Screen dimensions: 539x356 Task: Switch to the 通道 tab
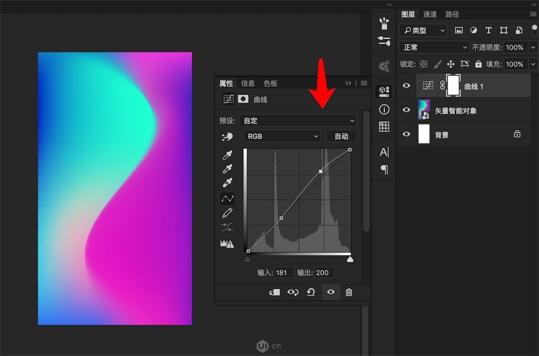pyautogui.click(x=430, y=14)
